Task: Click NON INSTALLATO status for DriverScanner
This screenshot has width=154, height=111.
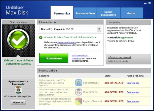Action: click(114, 92)
